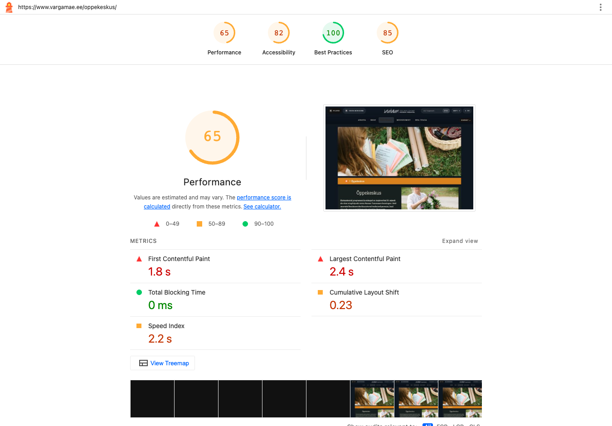This screenshot has width=612, height=426.
Task: Select the Performance label in the top score bar
Action: tap(224, 53)
